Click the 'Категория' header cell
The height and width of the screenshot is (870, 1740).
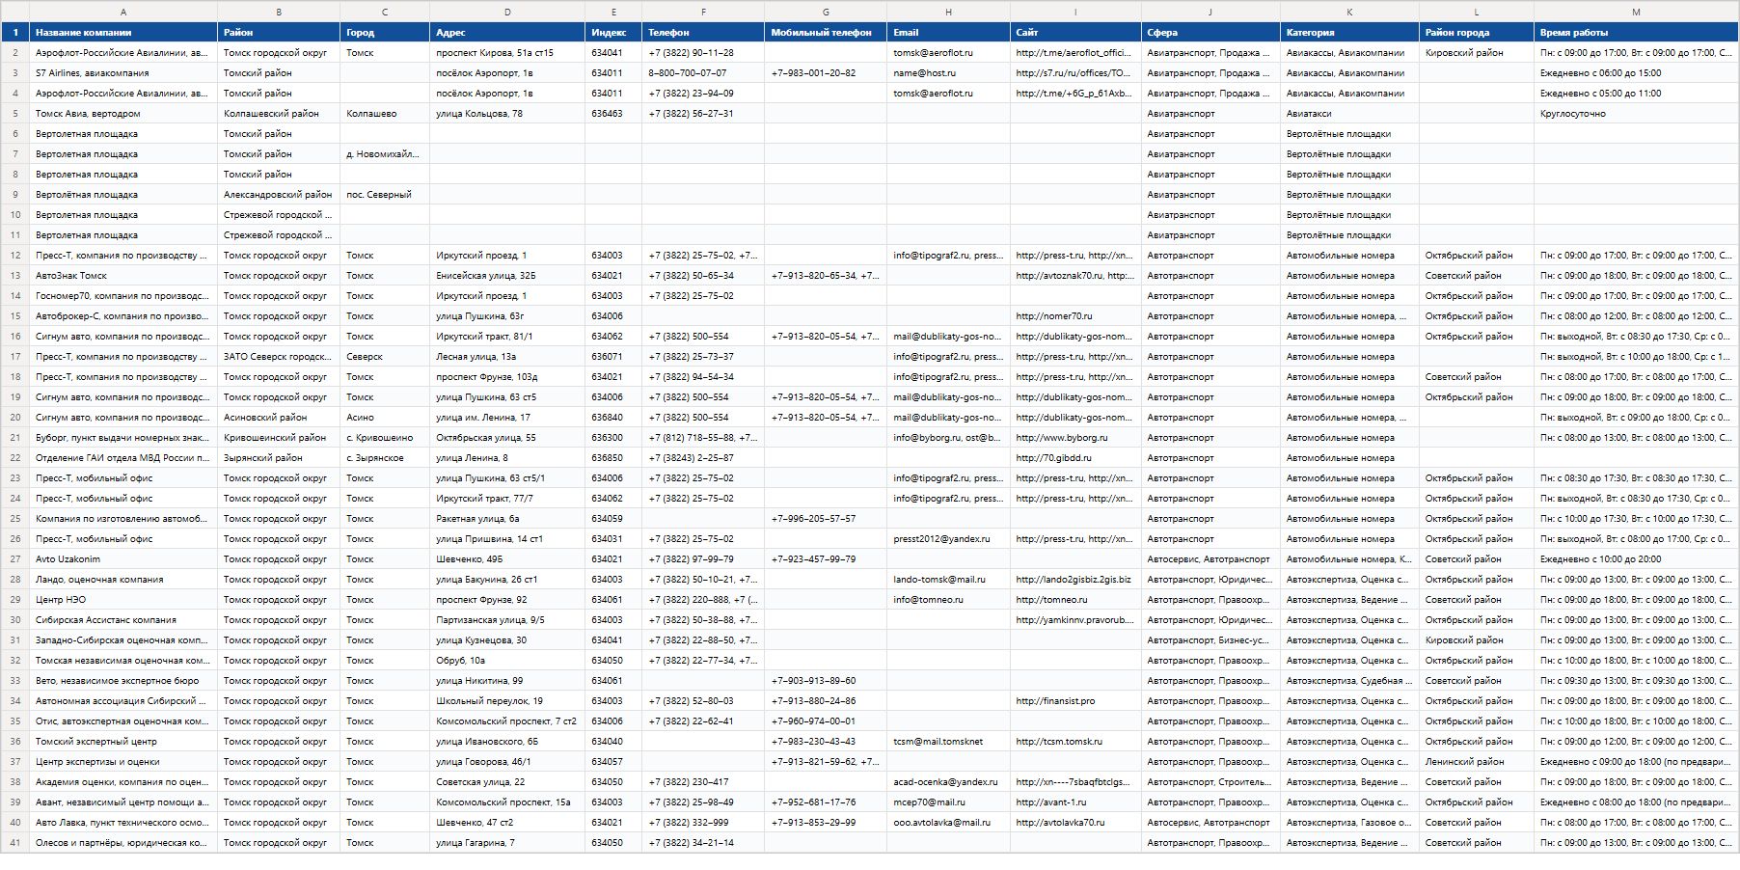pyautogui.click(x=1349, y=33)
